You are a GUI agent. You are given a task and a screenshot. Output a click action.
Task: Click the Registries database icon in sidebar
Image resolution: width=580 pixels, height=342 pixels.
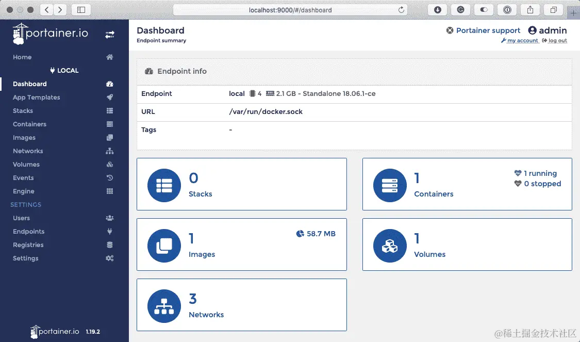click(109, 245)
